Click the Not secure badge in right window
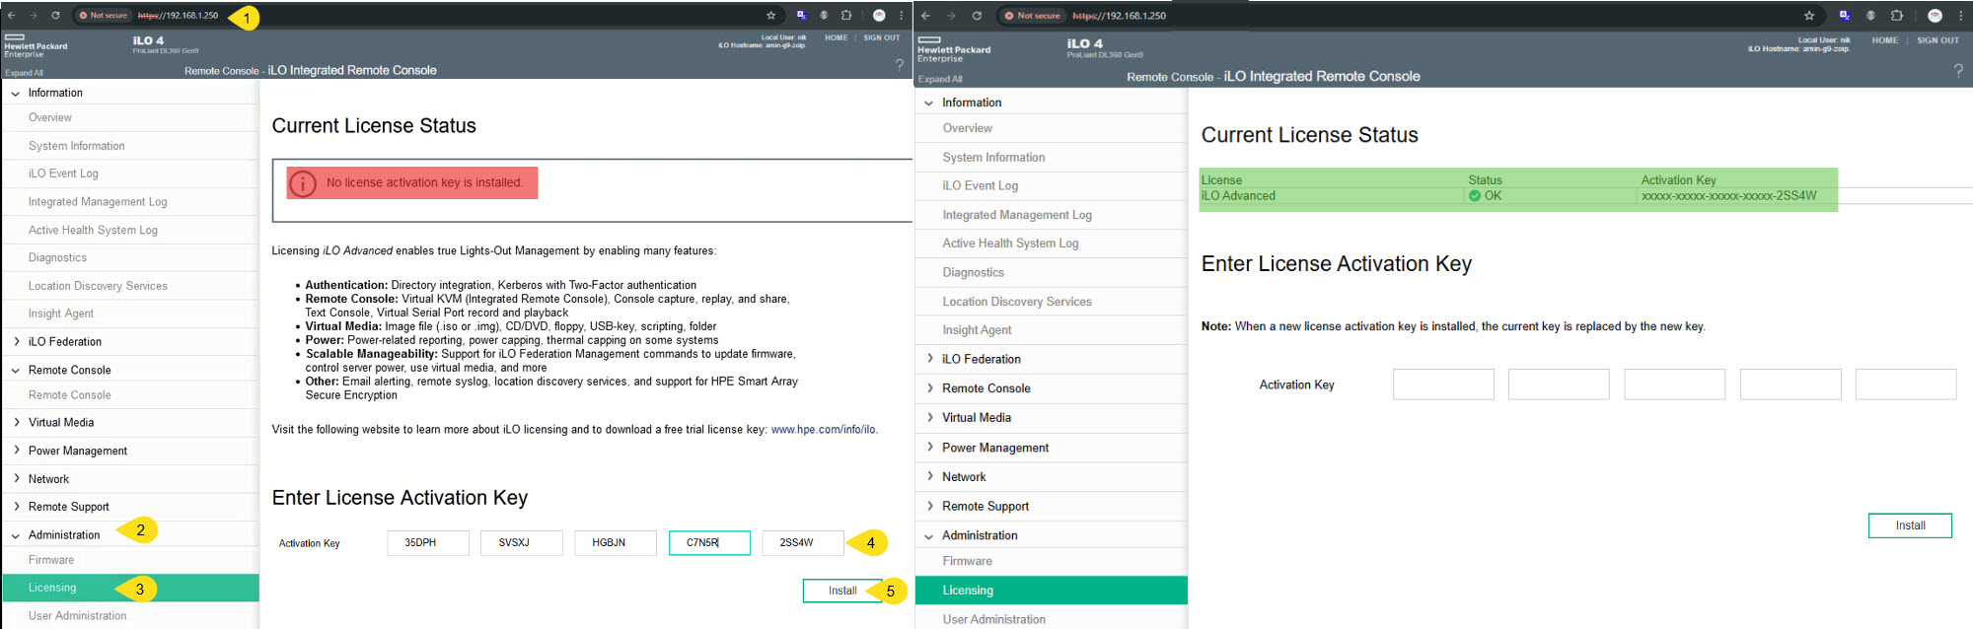The image size is (1973, 629). (1032, 16)
